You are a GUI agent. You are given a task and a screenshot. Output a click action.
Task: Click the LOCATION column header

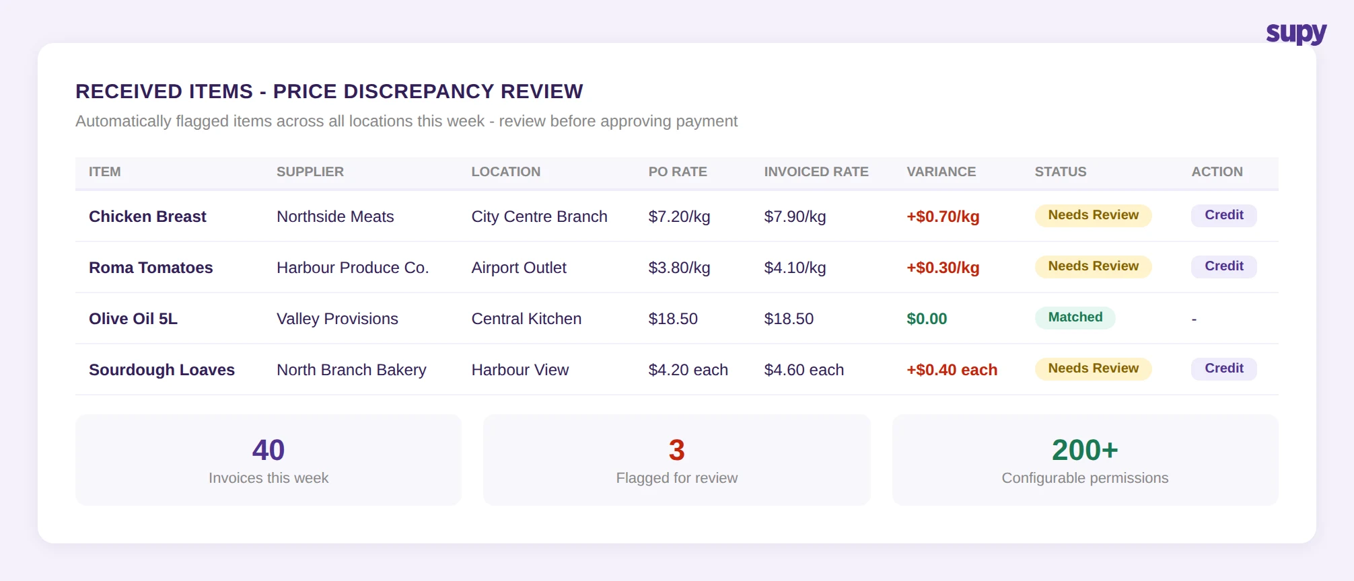(x=505, y=171)
